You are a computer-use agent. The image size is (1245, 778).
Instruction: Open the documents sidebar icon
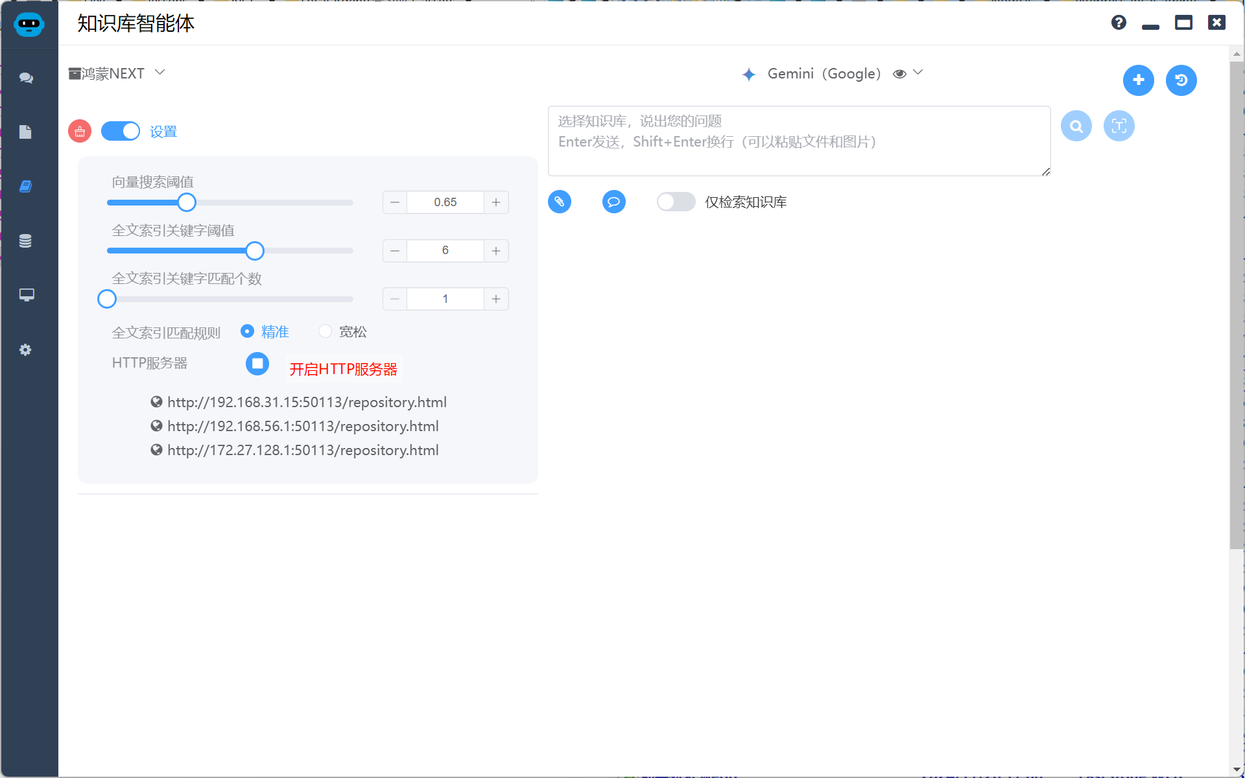point(25,132)
